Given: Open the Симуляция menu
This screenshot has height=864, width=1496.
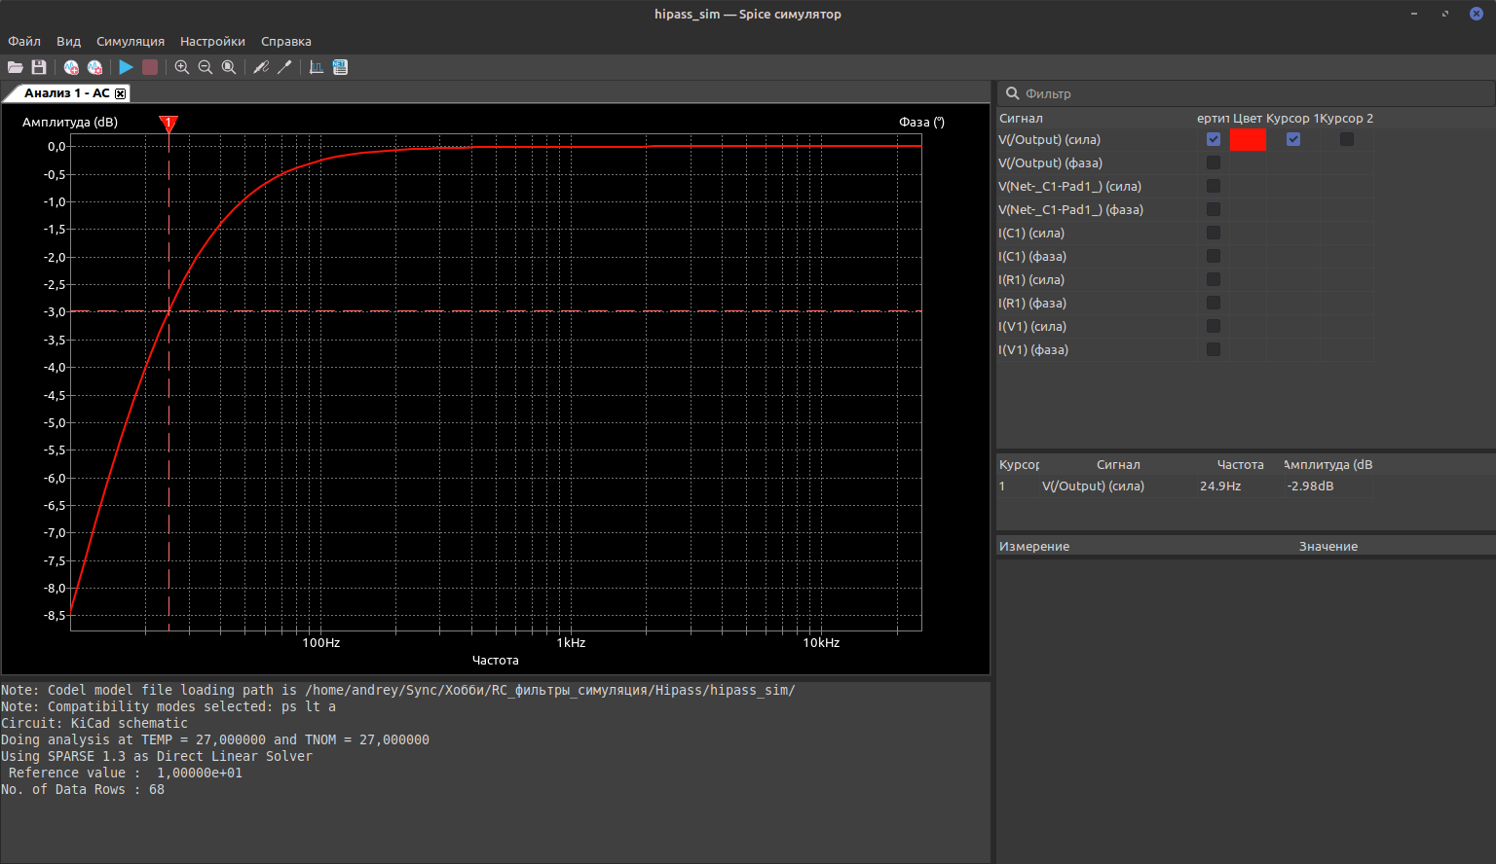Looking at the screenshot, I should pos(131,41).
